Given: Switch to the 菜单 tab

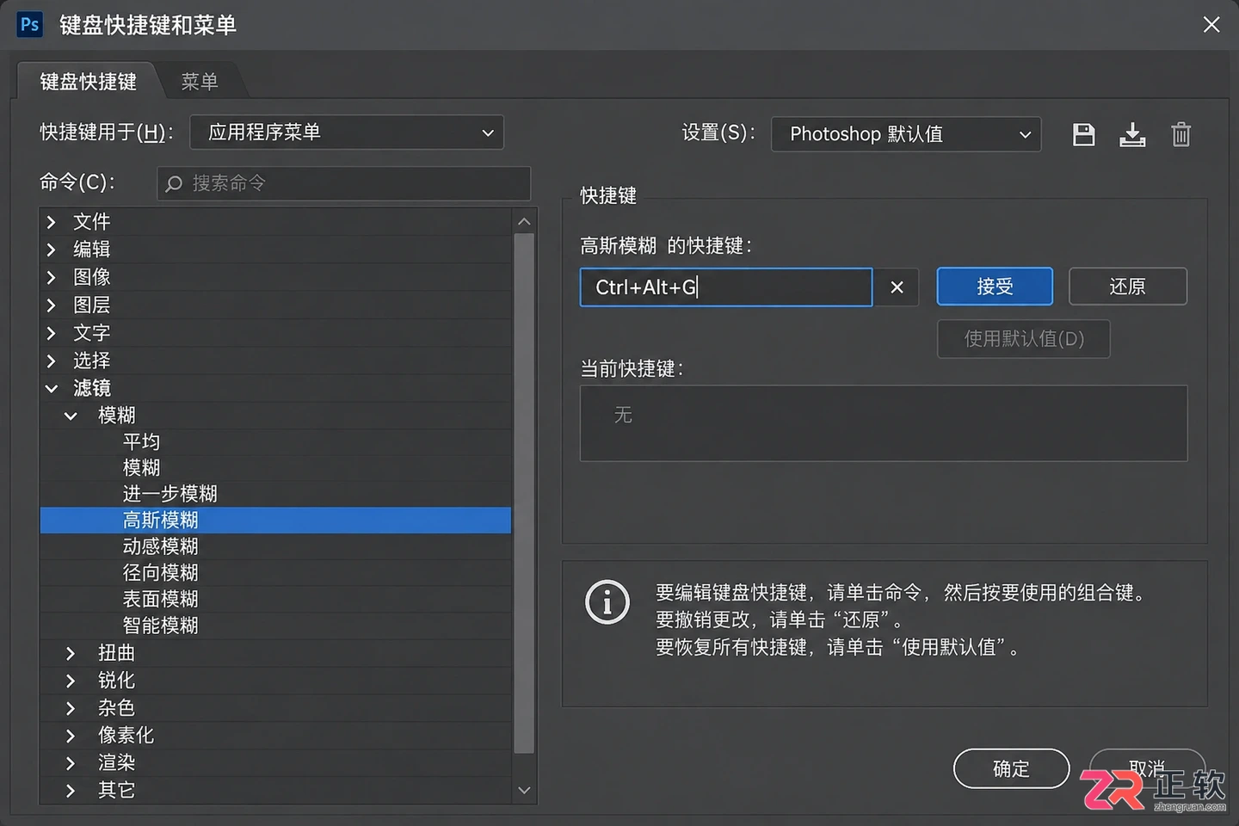Looking at the screenshot, I should click(x=200, y=82).
